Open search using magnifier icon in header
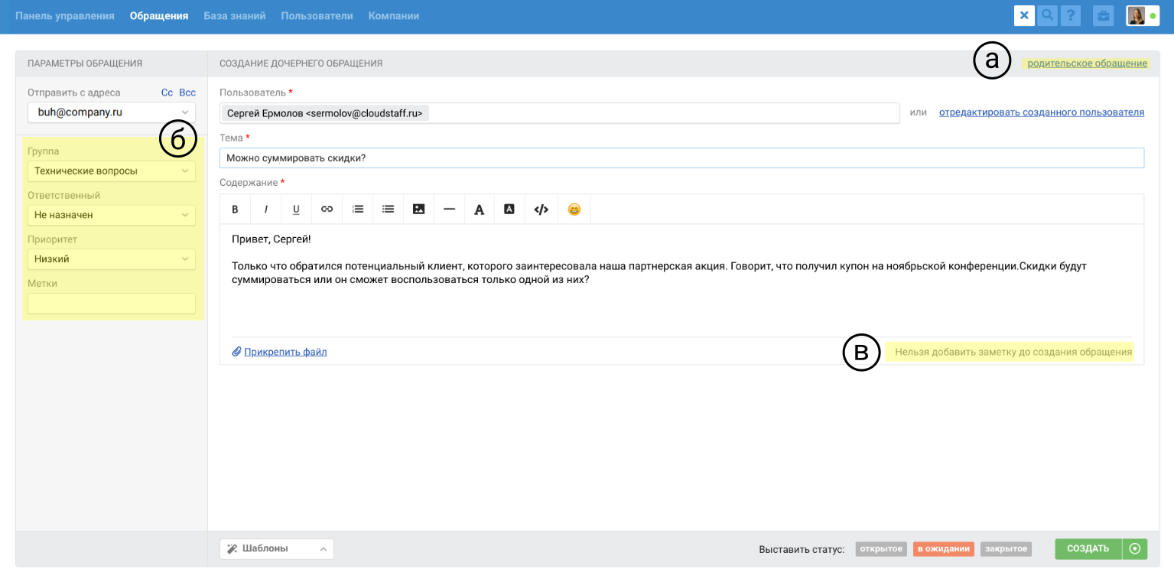Image resolution: width=1174 pixels, height=582 pixels. click(x=1047, y=15)
